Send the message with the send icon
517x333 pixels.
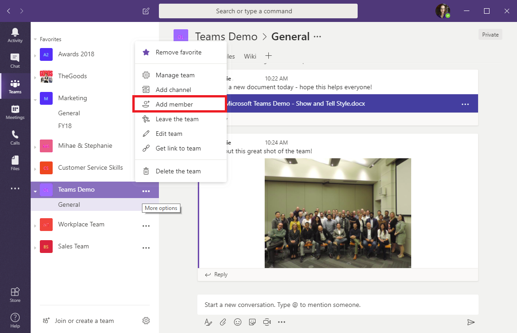tap(471, 322)
